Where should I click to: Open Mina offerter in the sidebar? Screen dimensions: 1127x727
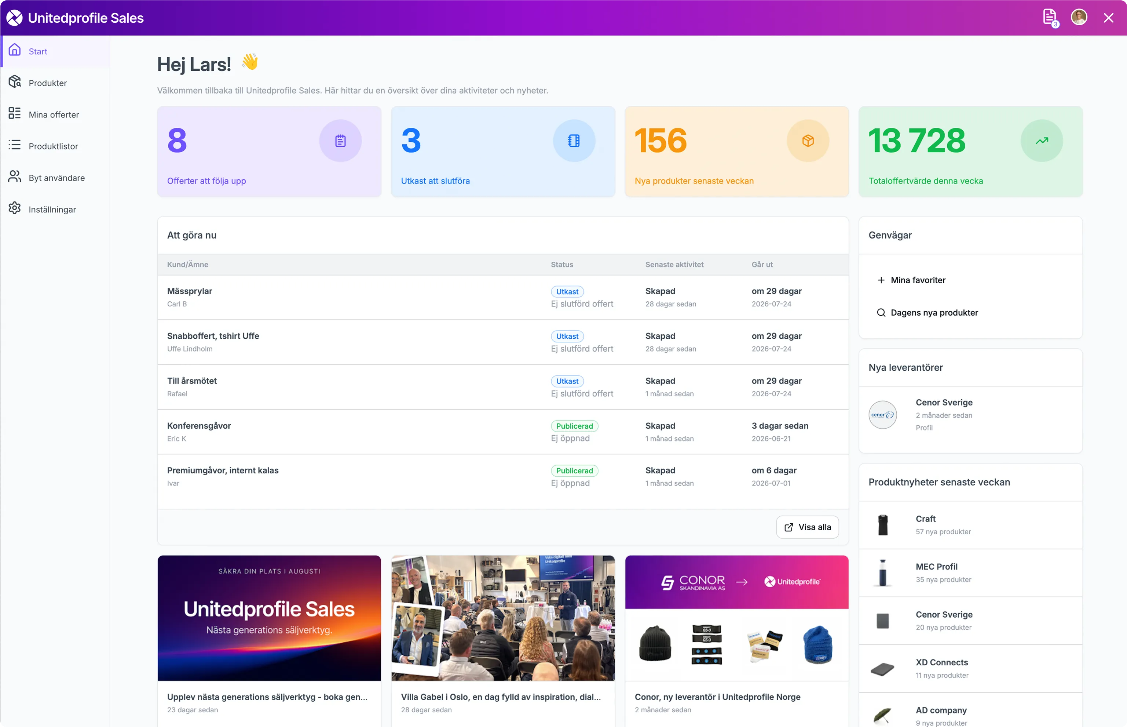56,114
